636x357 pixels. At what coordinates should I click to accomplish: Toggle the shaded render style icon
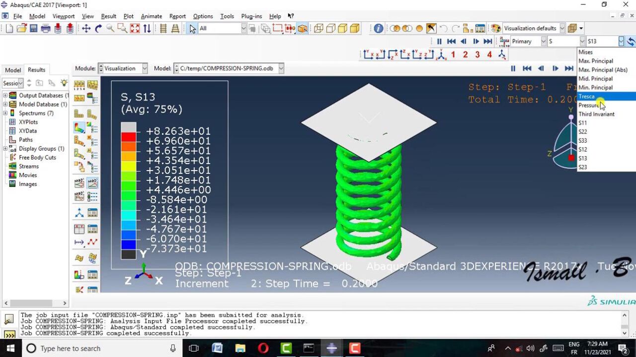tap(354, 29)
